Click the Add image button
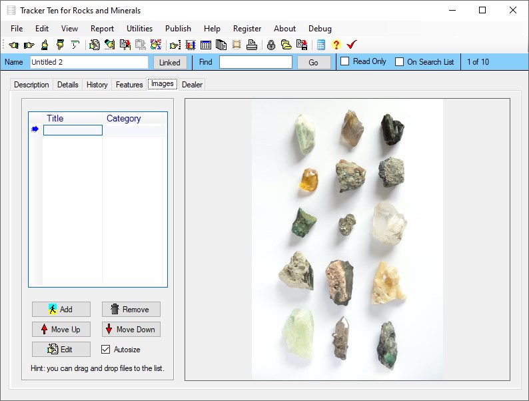Screen dimensions: 529x401 pyautogui.click(x=61, y=309)
